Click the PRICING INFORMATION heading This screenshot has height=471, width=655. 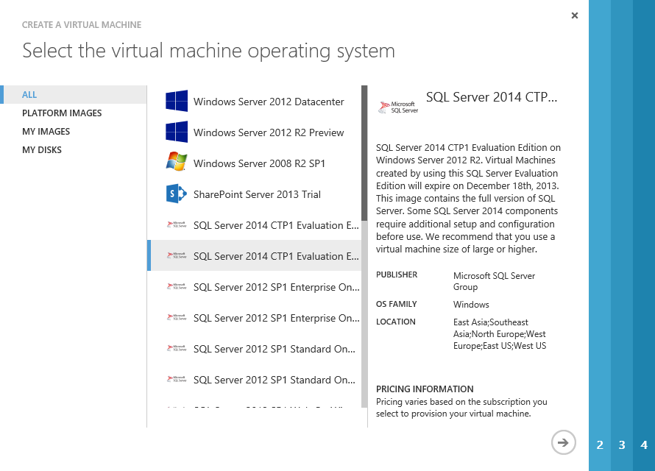click(x=425, y=389)
